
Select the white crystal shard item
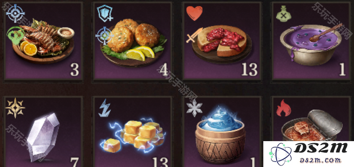(x=43, y=132)
